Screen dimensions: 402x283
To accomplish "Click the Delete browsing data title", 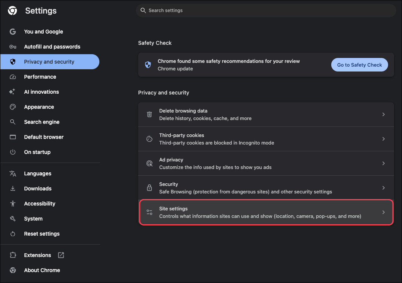I will [183, 111].
